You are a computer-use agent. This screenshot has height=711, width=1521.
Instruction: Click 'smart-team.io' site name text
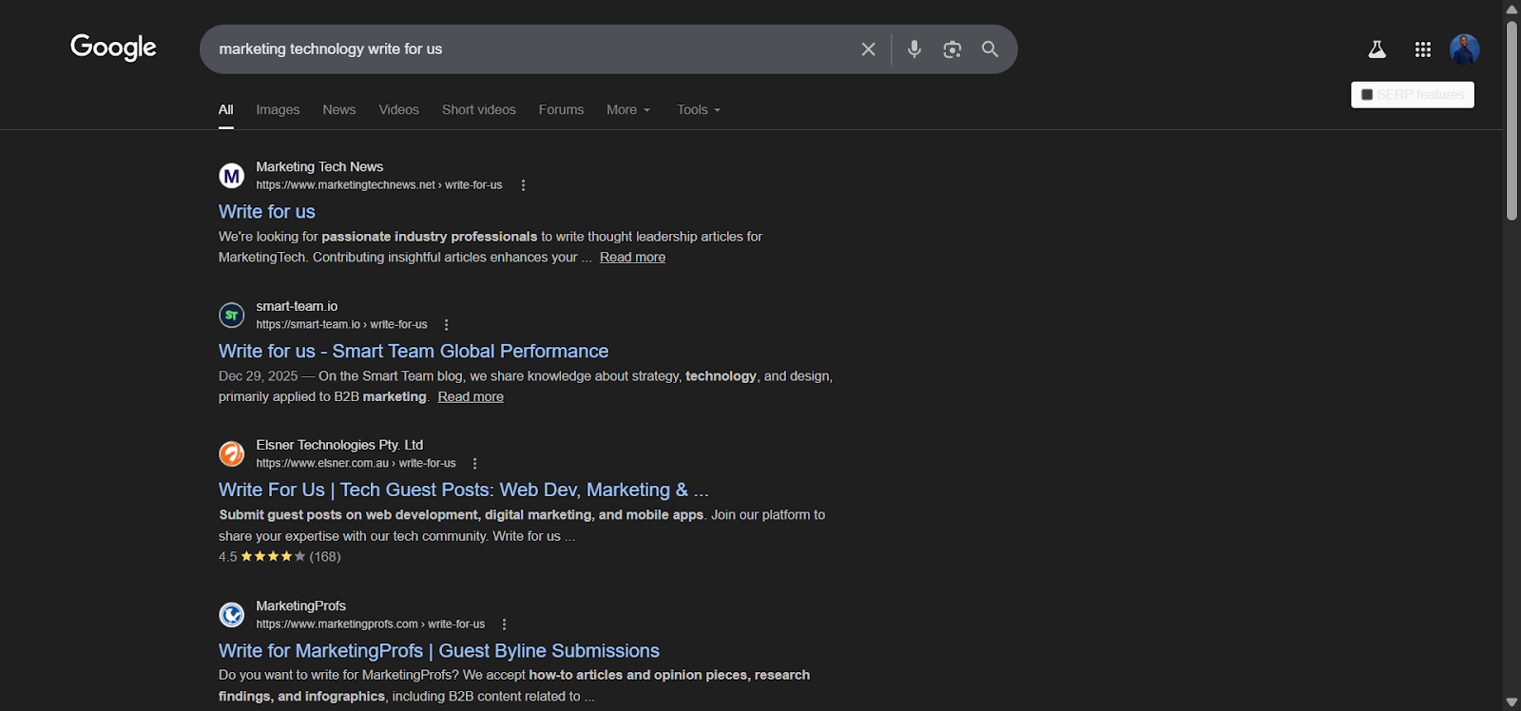tap(297, 305)
